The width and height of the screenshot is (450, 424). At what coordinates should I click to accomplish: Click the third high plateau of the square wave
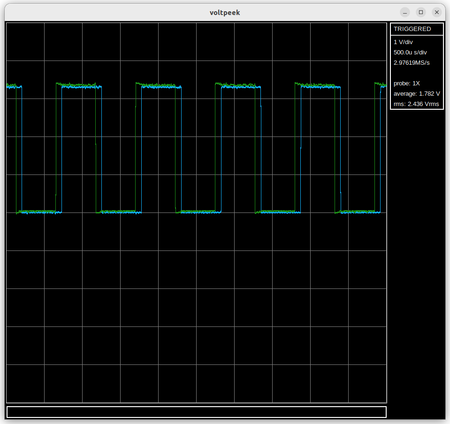(x=238, y=86)
